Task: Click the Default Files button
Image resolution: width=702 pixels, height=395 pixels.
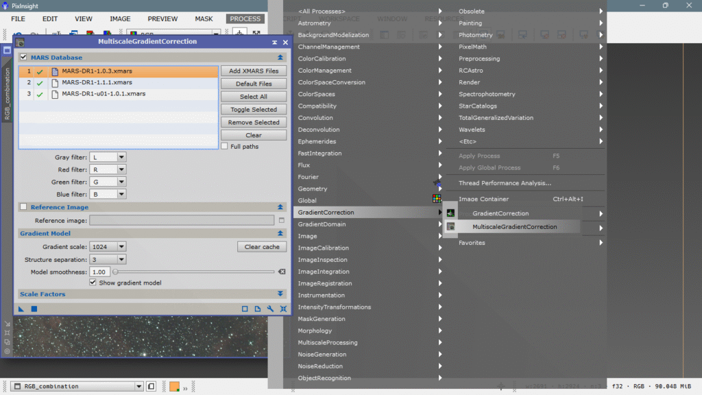Action: (x=254, y=84)
